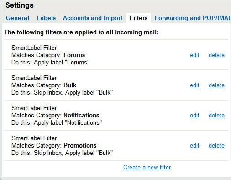Click the Settings page heading
The image size is (231, 180).
(x=20, y=5)
